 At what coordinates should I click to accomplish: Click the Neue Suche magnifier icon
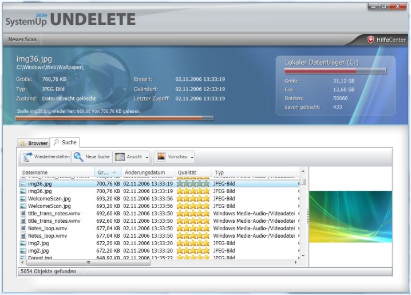78,157
